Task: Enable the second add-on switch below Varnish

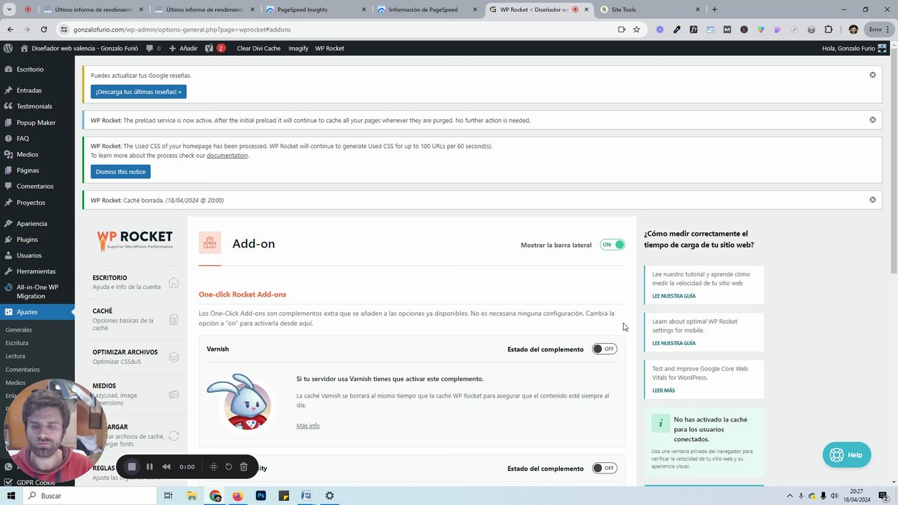Action: (604, 468)
